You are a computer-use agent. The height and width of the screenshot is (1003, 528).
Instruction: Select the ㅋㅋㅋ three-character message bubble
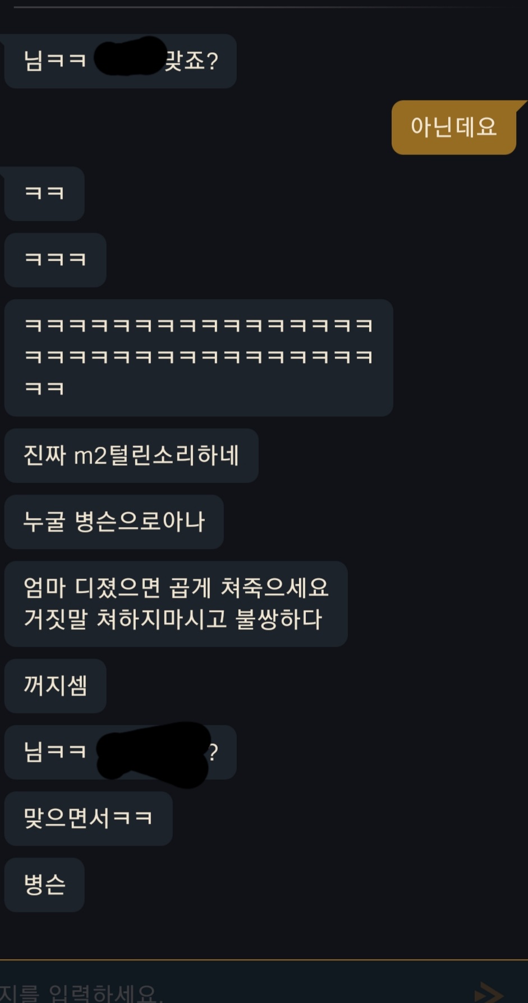point(55,260)
